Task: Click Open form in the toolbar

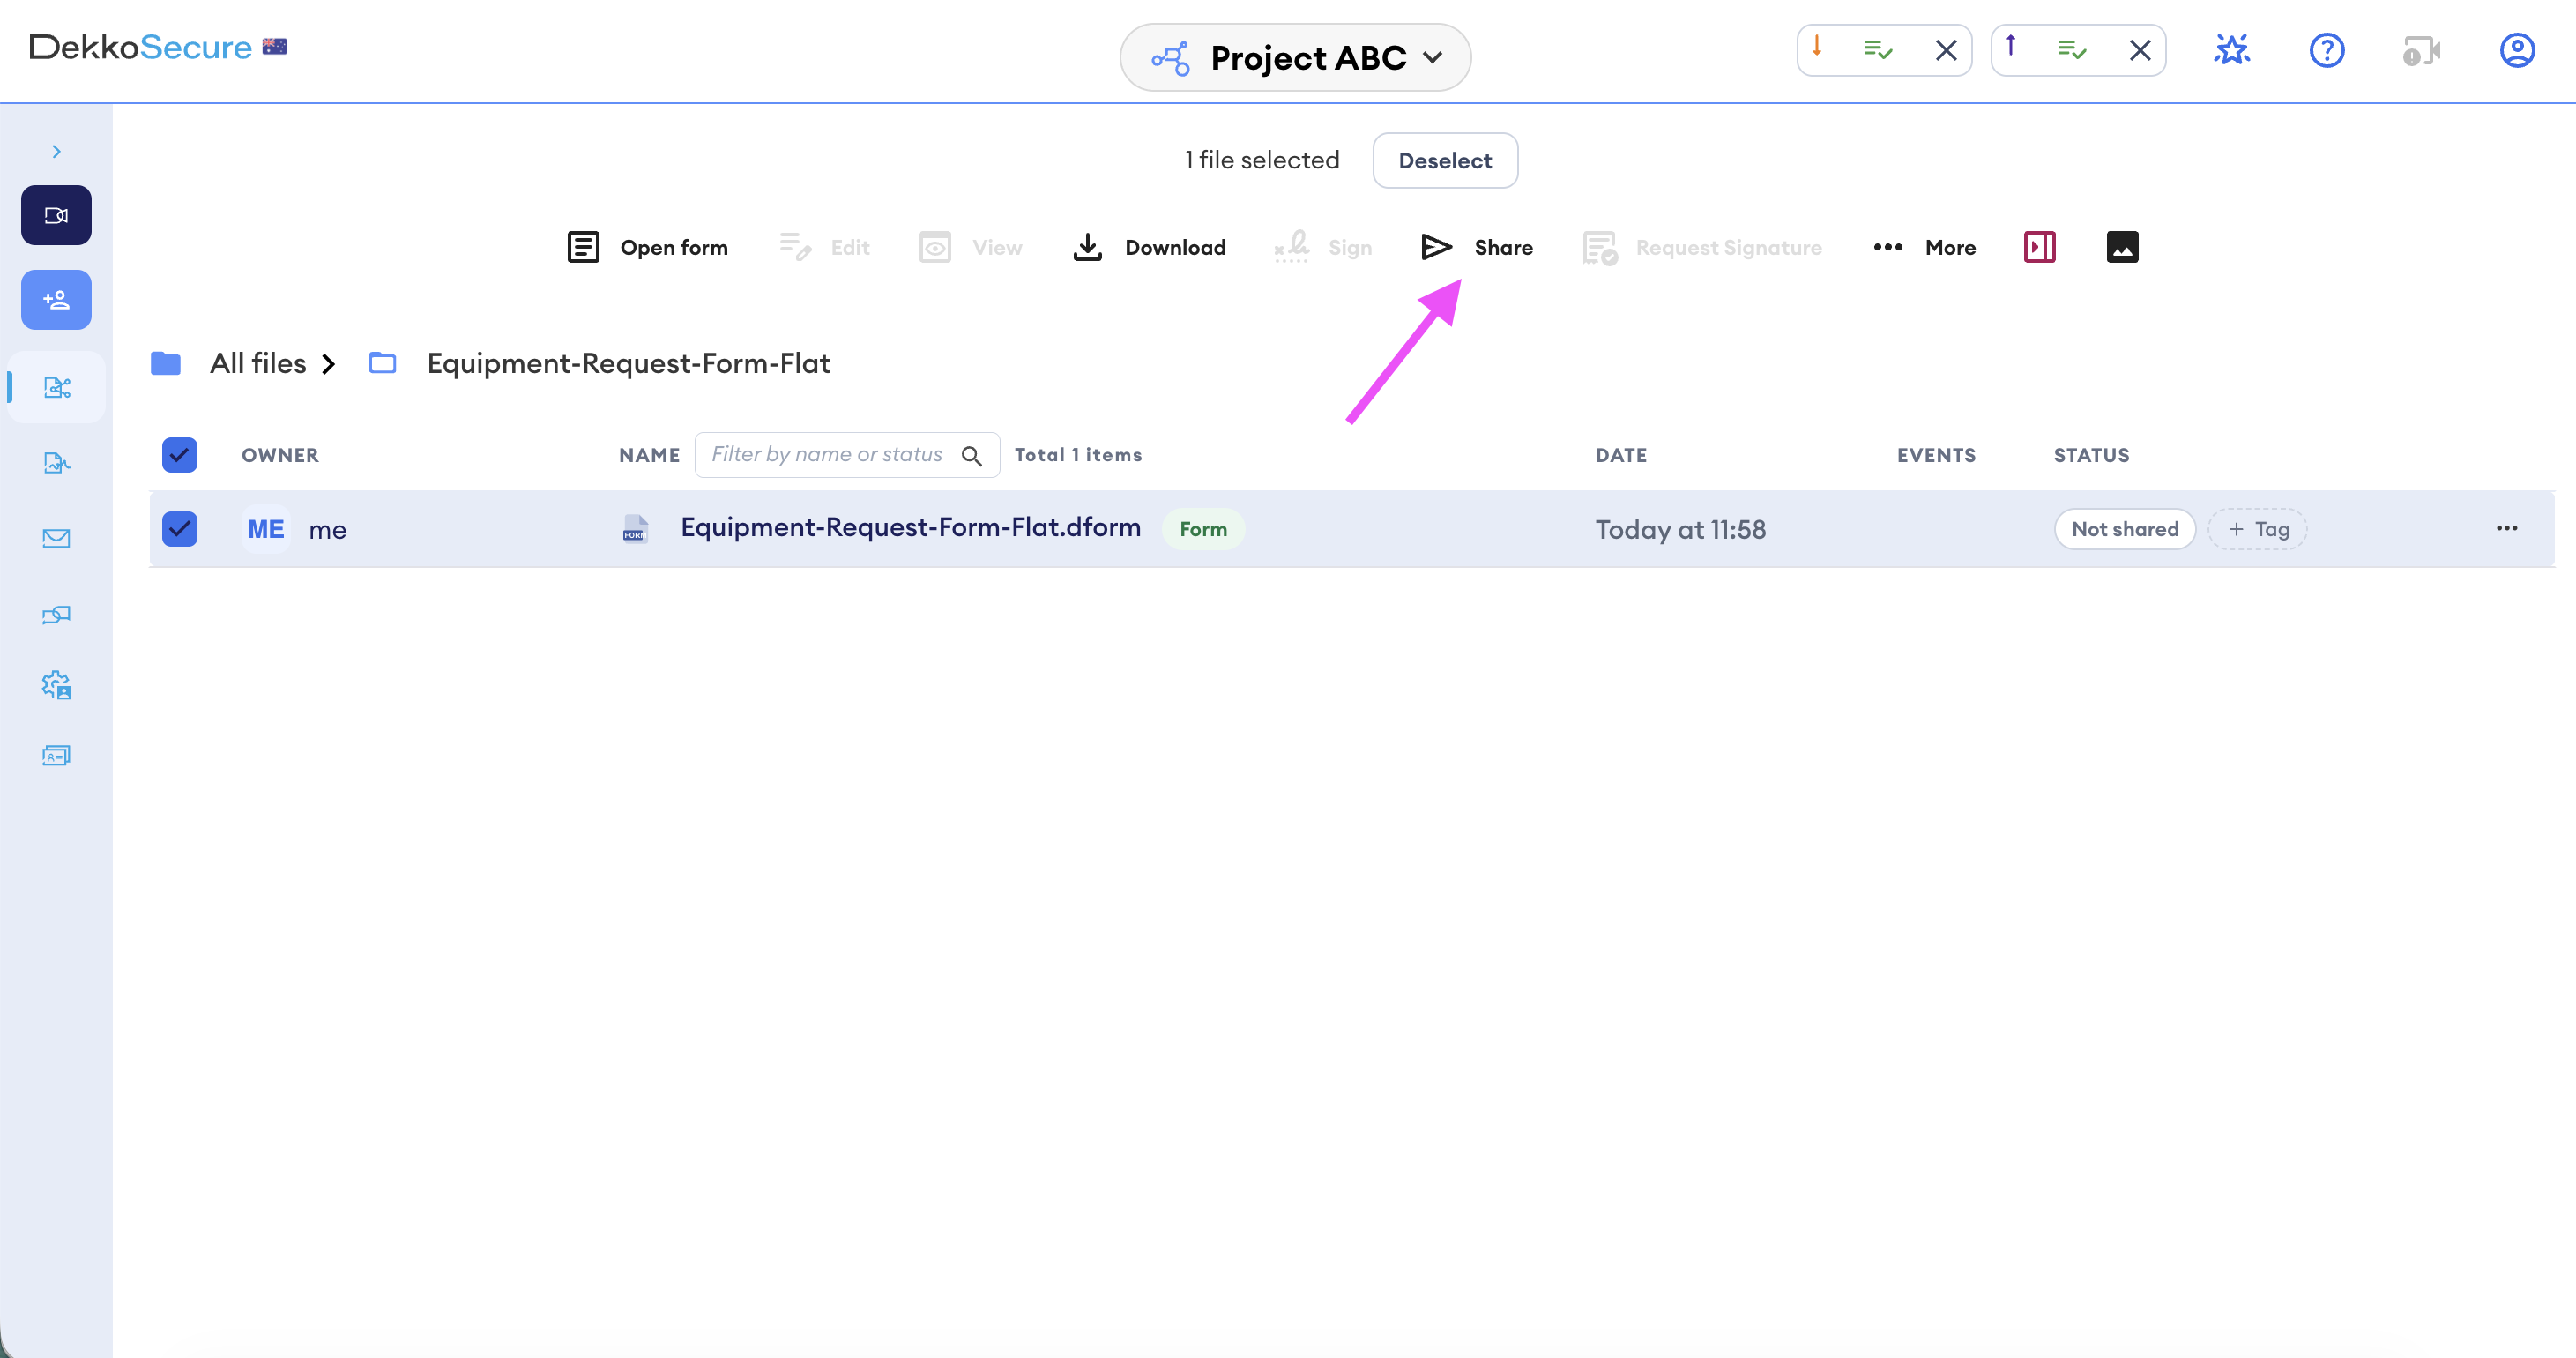Action: point(647,247)
